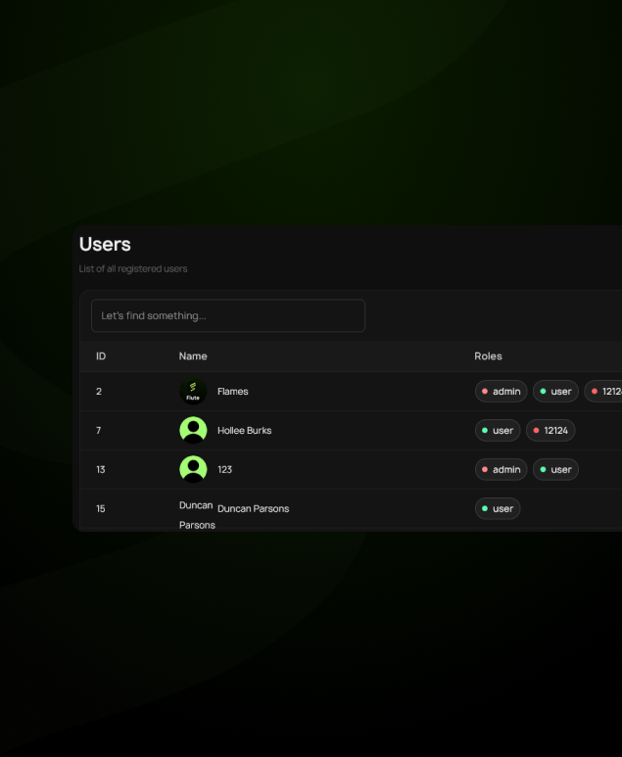Click Hollee Burks' green avatar icon

coord(193,431)
